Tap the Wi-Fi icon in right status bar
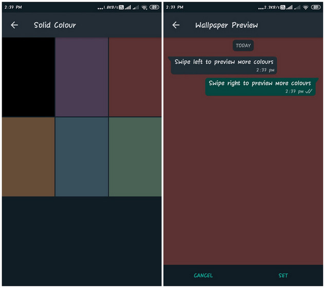325x288 pixels. pyautogui.click(x=305, y=8)
